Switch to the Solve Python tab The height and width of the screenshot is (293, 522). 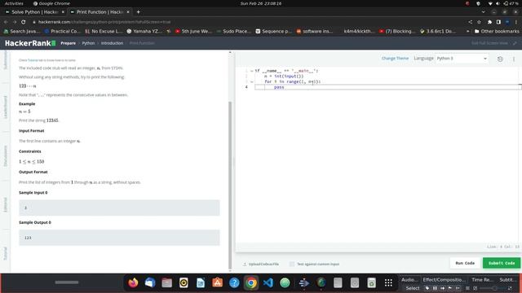tap(35, 12)
